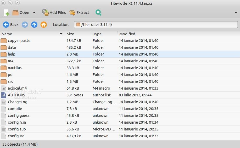Select the configure file name
Image resolution: width=240 pixels, height=148 pixels.
(x=16, y=136)
